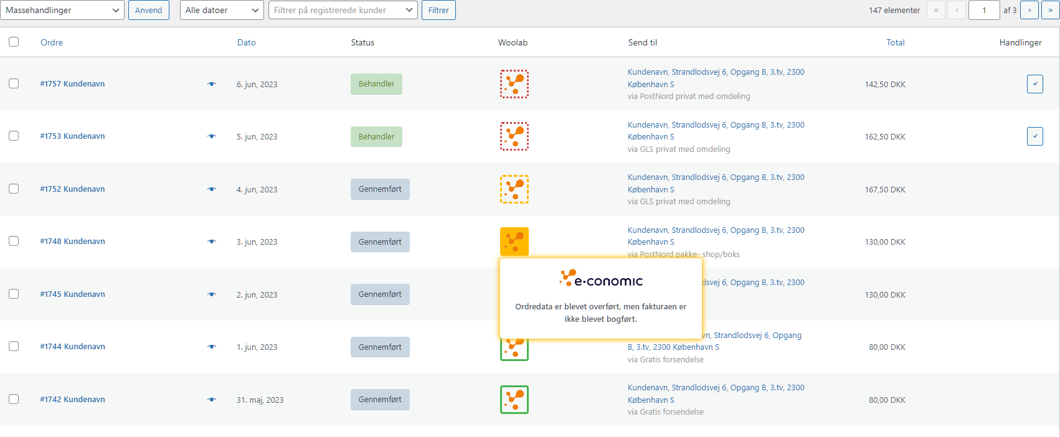Open the preview eye icon for order #1745
This screenshot has height=437, width=1060.
click(212, 294)
